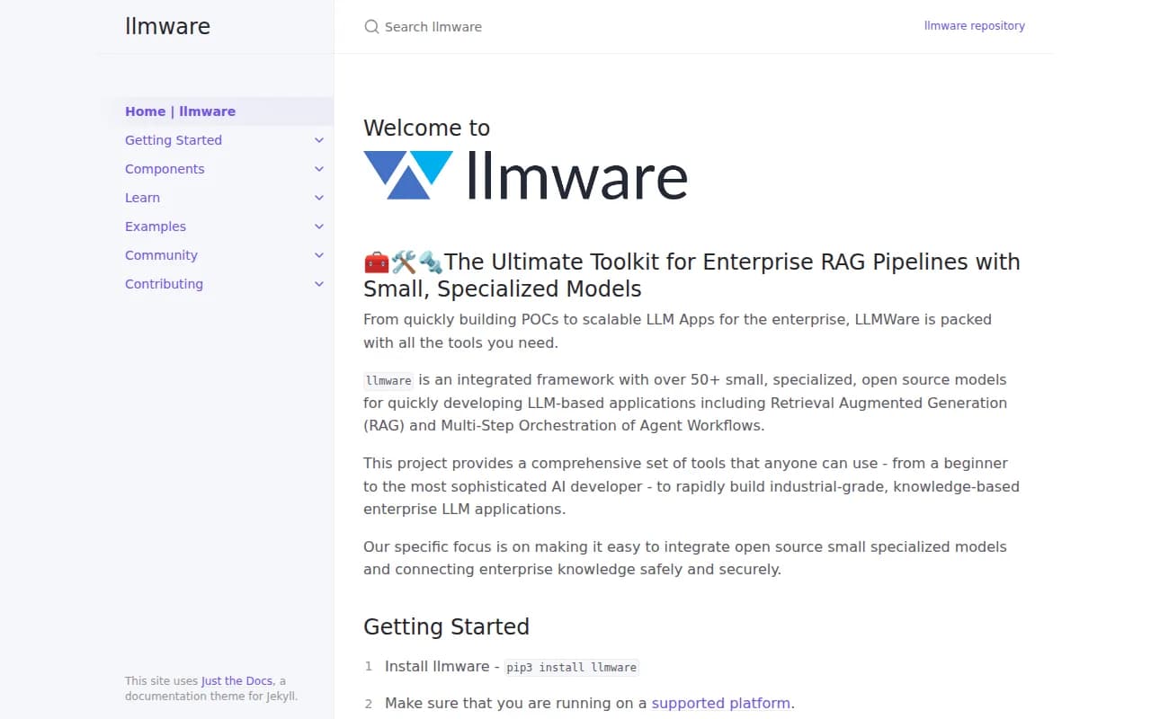Click the llmware site title
The width and height of the screenshot is (1151, 719).
167,27
